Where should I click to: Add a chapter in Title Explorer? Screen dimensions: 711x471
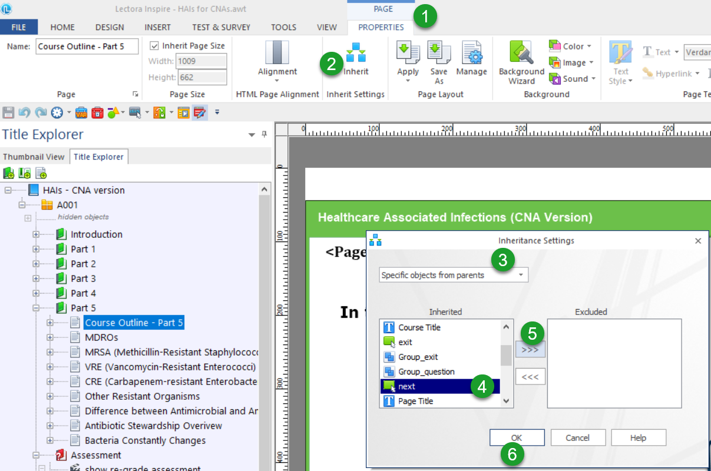coord(9,173)
